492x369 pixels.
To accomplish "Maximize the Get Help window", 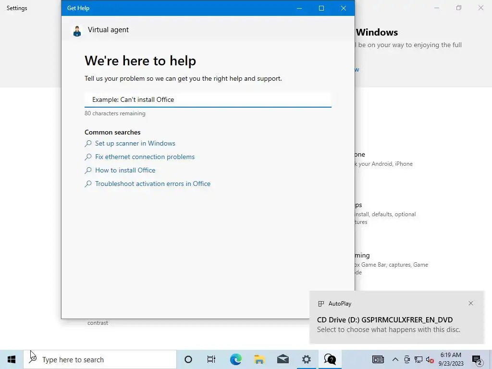I will tap(321, 8).
